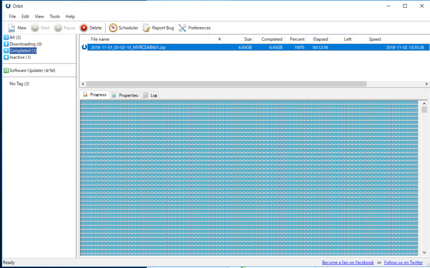Open the Become a fan on Facebook link

[x=348, y=263]
